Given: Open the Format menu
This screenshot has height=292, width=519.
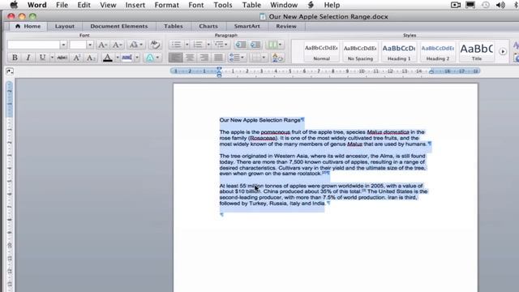Looking at the screenshot, I should point(167,5).
